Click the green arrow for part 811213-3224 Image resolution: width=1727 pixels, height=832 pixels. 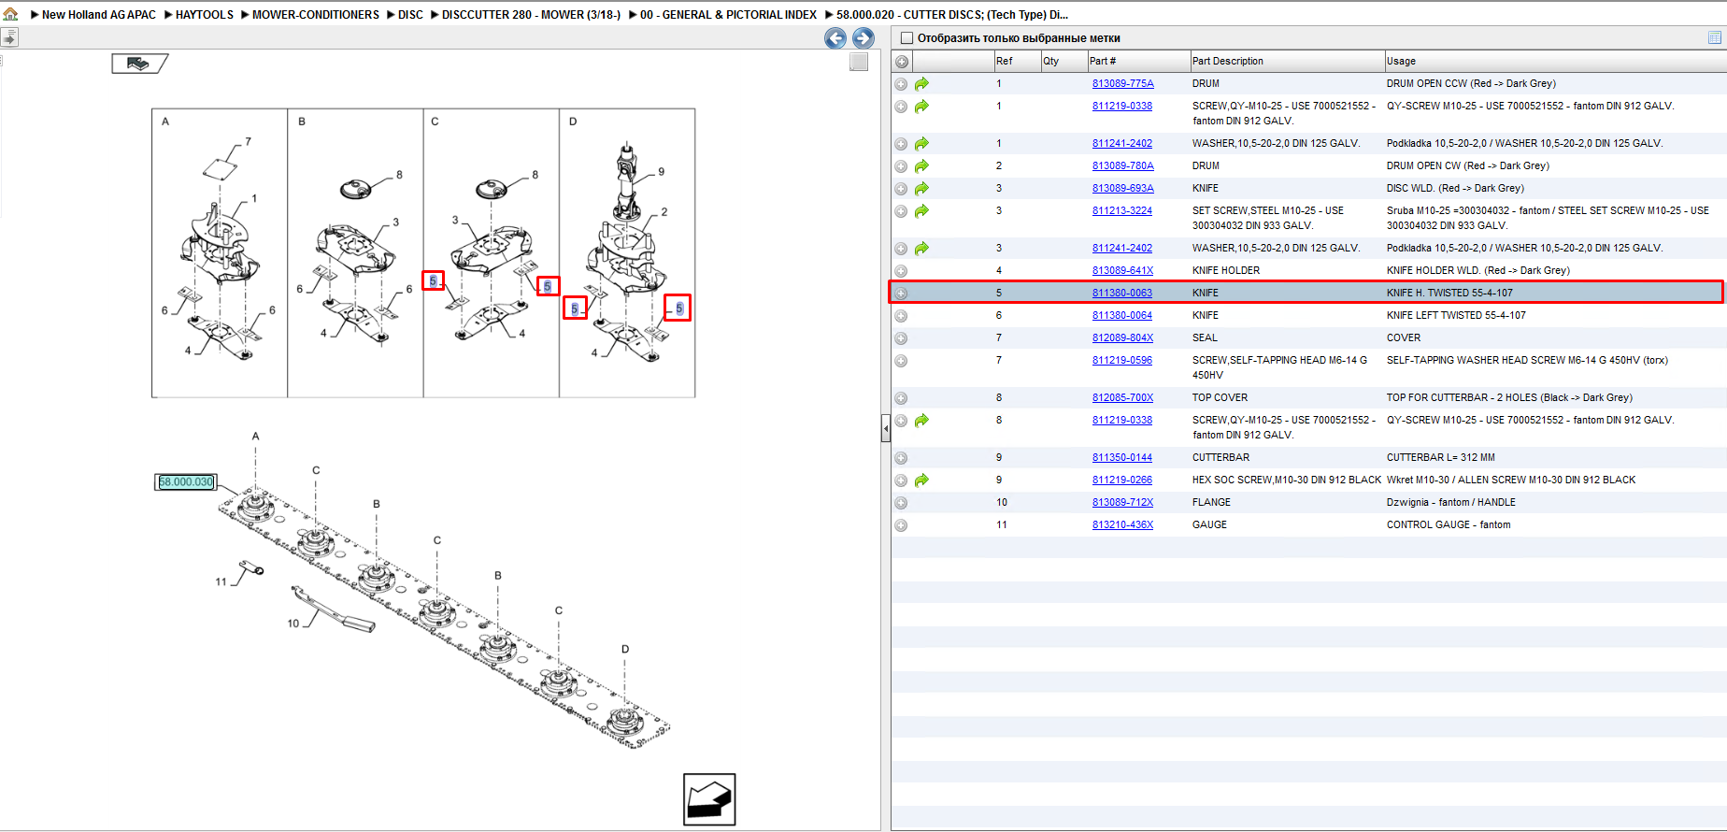coord(921,211)
